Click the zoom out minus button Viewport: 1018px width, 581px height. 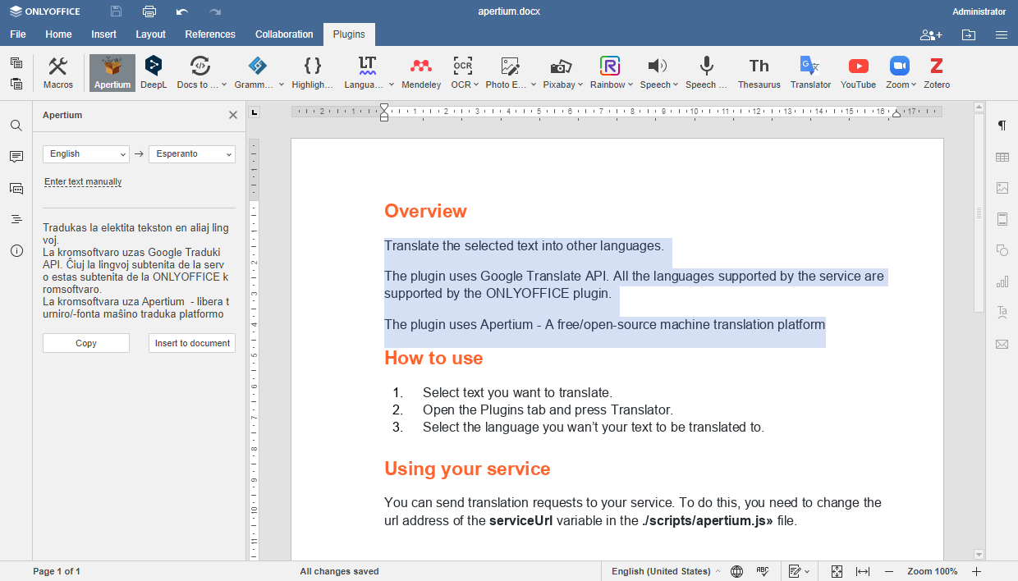pos(889,571)
